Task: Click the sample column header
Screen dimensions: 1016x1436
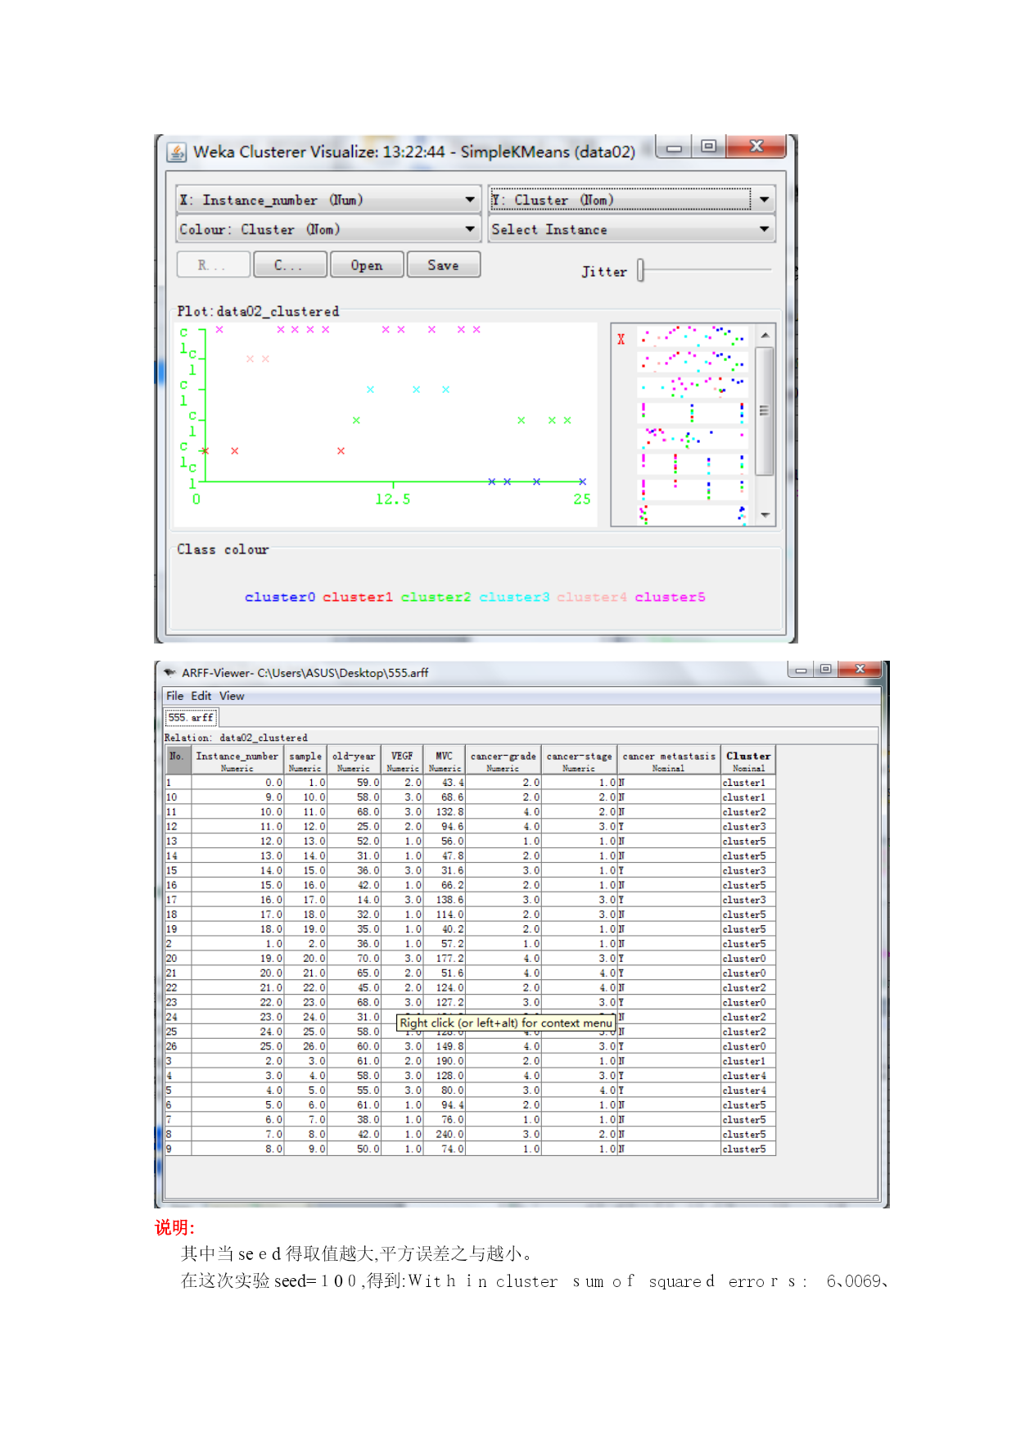Action: [305, 761]
